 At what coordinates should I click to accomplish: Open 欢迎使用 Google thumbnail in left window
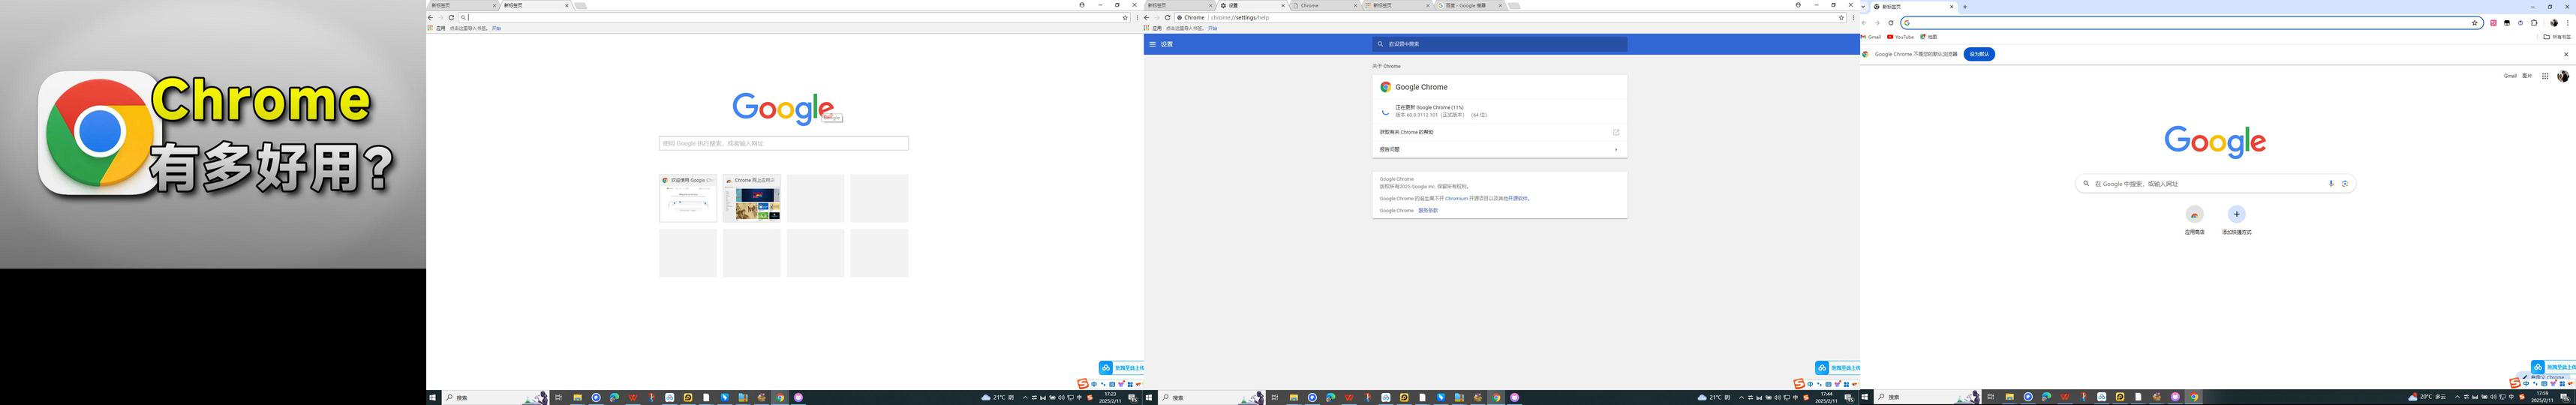[x=688, y=198]
